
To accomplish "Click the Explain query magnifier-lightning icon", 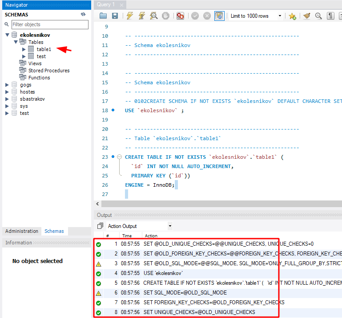I will (x=154, y=16).
